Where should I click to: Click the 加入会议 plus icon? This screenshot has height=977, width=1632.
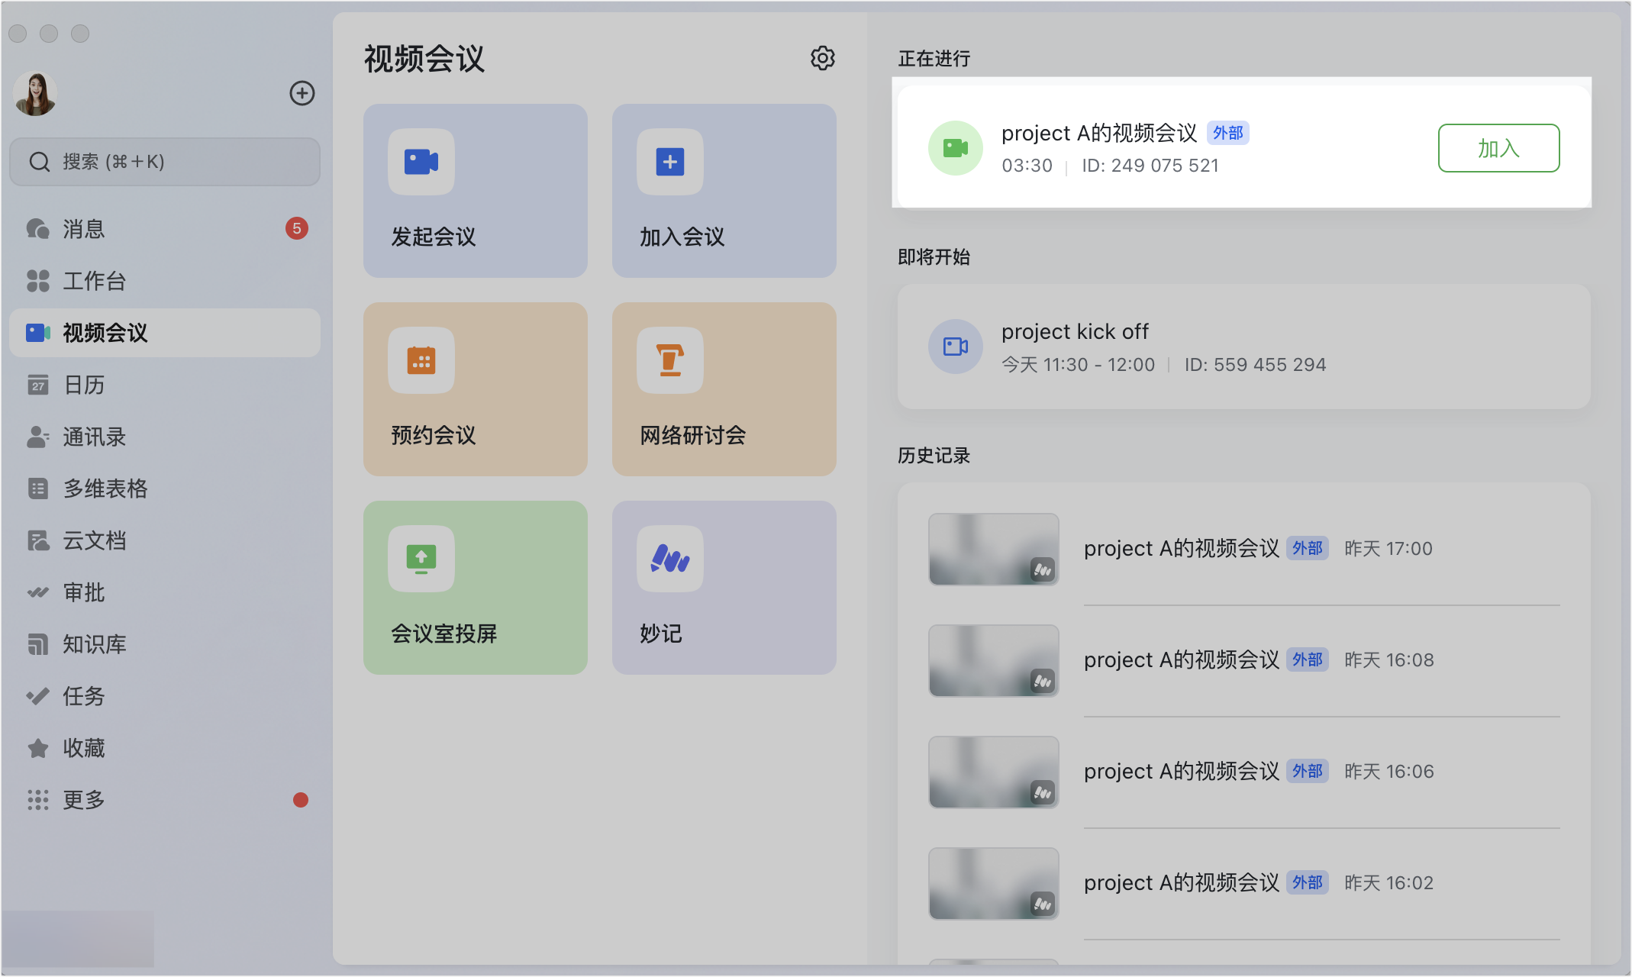[670, 162]
